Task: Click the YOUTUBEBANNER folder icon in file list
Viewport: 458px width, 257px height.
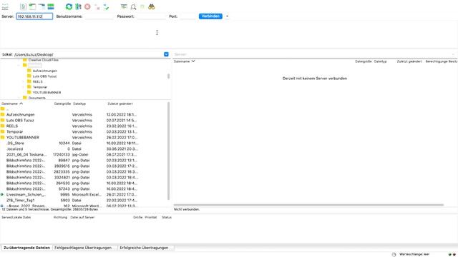Action: coord(3,137)
